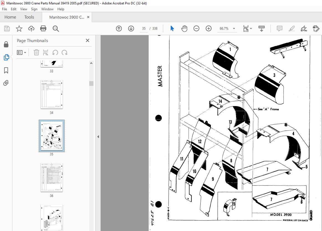Open the File menu

(x=4, y=9)
